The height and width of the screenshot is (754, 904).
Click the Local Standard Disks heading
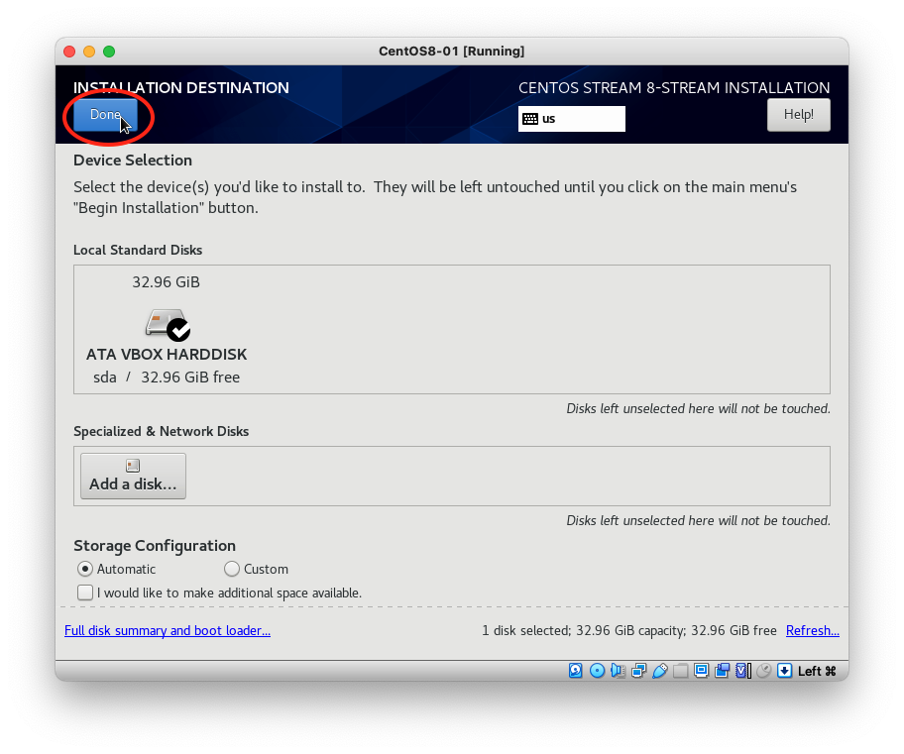(x=138, y=250)
